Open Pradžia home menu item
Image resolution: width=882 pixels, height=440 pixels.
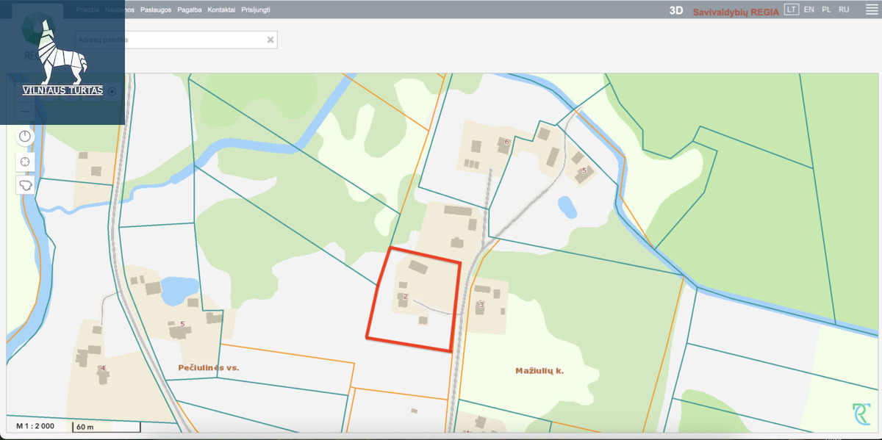pos(87,10)
